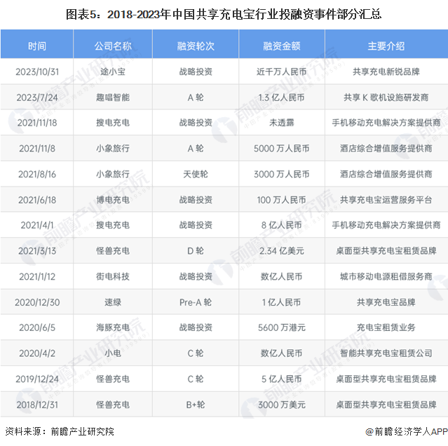Screen dimensions: 448x446
Task: Select the description '充电宝租赁业务'
Action: tap(386, 327)
